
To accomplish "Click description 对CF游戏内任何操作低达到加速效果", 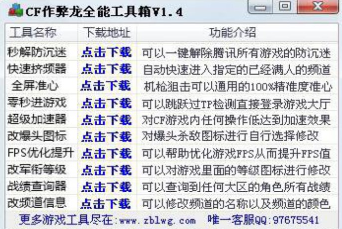I will point(236,120).
